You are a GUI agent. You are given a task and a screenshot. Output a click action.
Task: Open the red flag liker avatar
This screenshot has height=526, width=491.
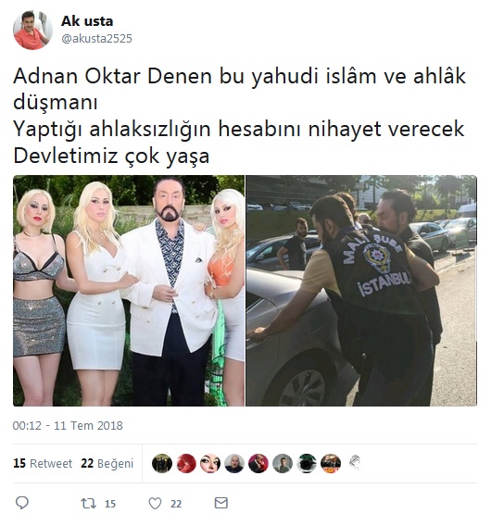pos(186,463)
